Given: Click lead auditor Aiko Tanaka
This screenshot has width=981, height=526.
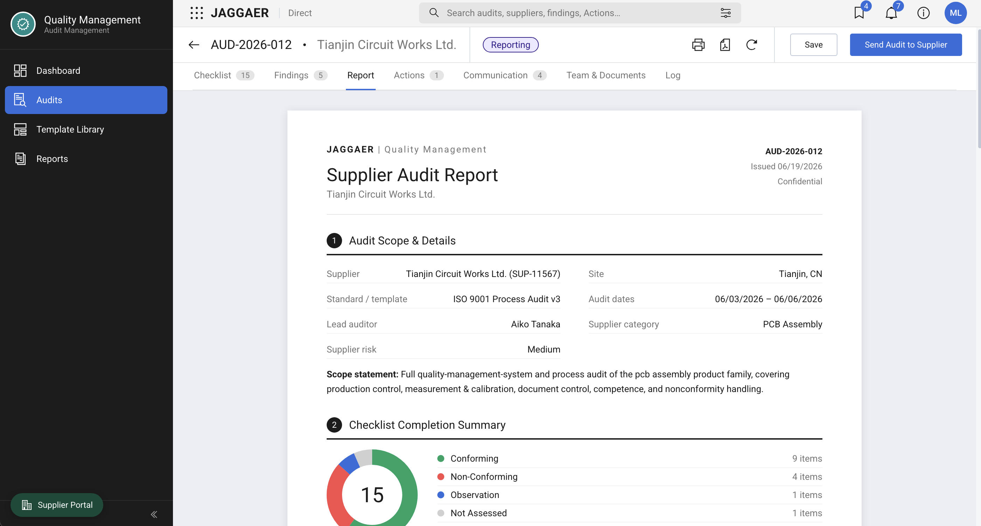Looking at the screenshot, I should click(535, 324).
